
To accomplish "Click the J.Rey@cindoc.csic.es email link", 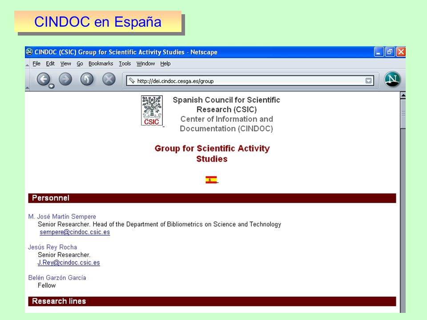I will (69, 263).
